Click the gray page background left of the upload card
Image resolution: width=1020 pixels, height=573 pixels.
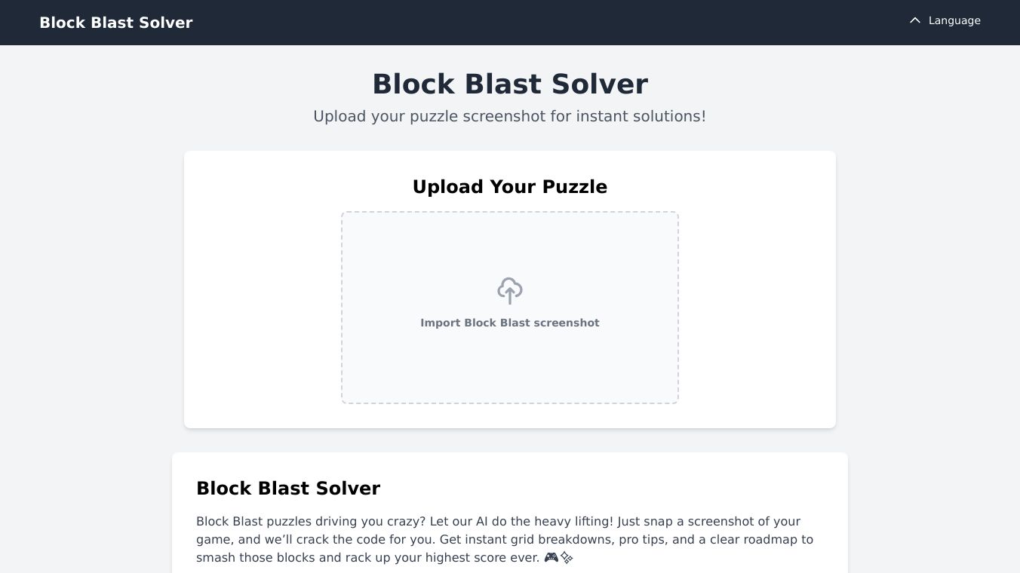pyautogui.click(x=91, y=302)
